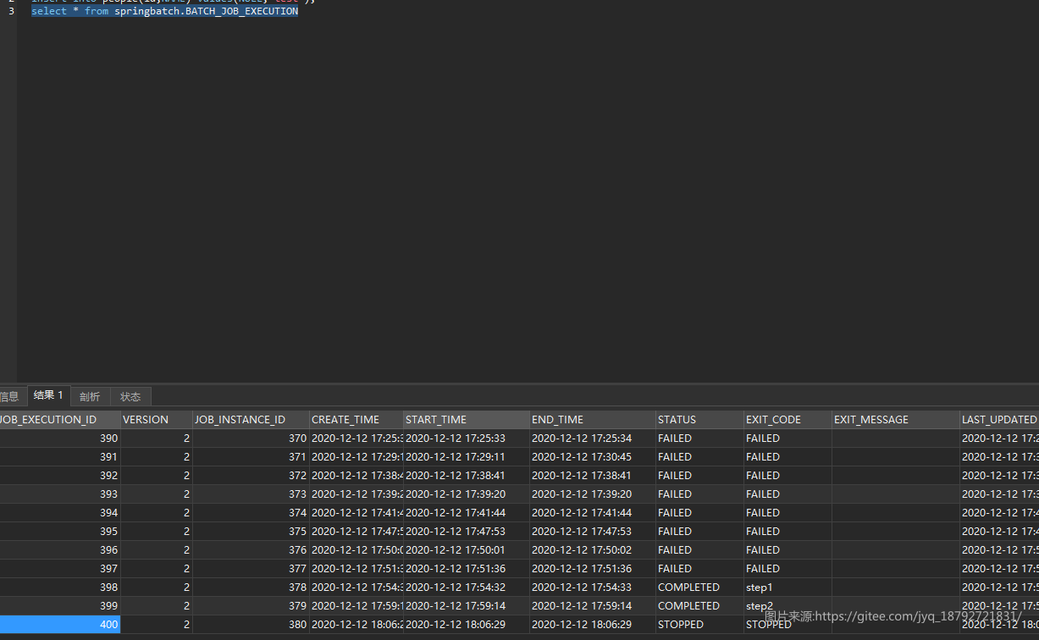
Task: Select START_TIME cell 2020-12-12 17:41:44
Action: coord(467,513)
